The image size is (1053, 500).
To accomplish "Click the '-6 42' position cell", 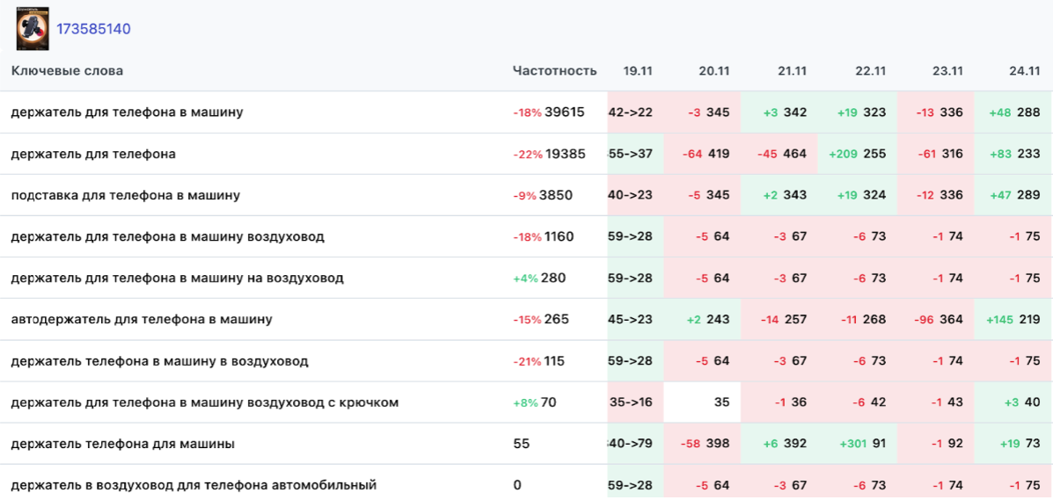I will (x=858, y=402).
